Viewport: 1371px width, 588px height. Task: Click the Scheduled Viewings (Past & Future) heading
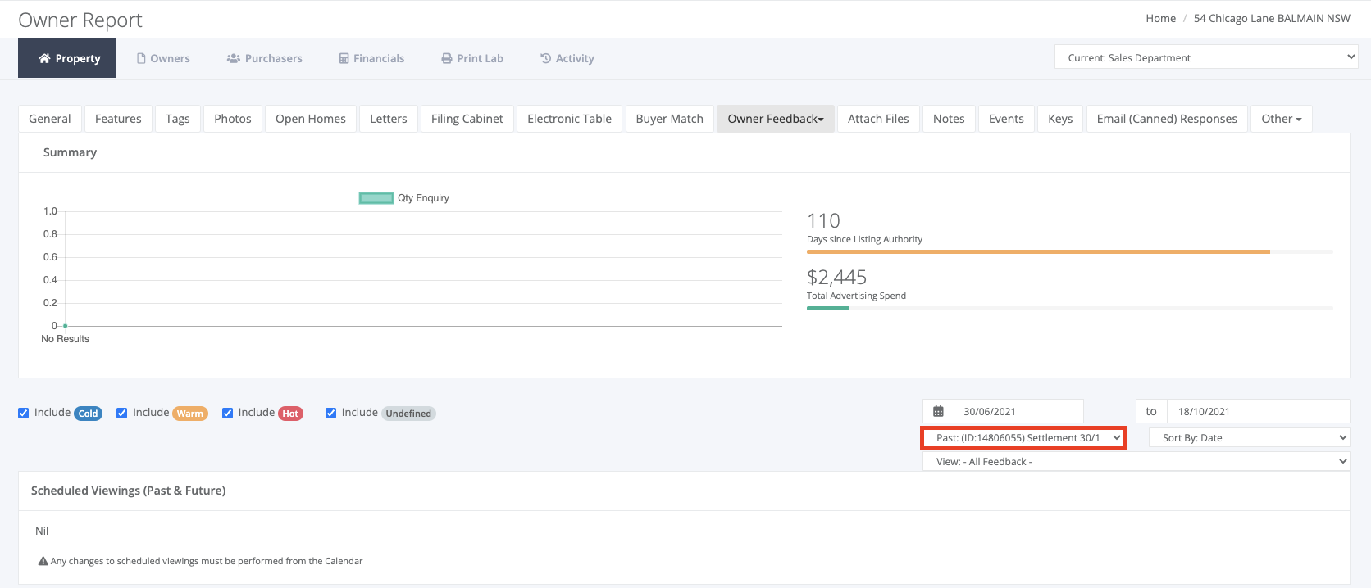tap(129, 491)
